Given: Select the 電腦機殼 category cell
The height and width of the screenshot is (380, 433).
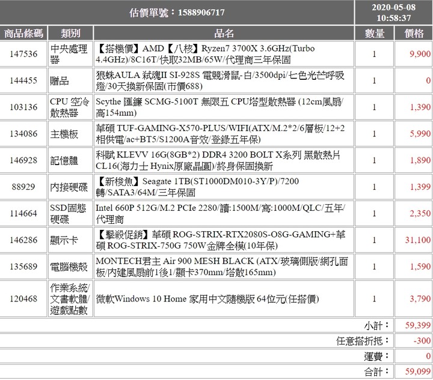Looking at the screenshot, I should [70, 267].
